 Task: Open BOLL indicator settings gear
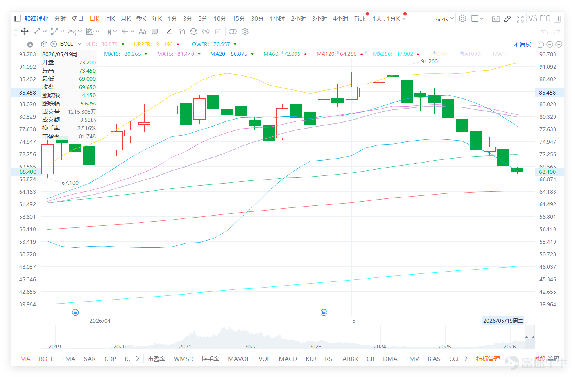(44, 44)
